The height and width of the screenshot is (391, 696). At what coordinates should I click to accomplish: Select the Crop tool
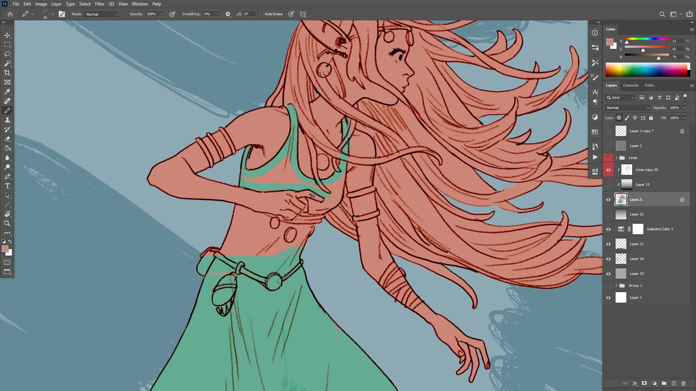pyautogui.click(x=7, y=73)
